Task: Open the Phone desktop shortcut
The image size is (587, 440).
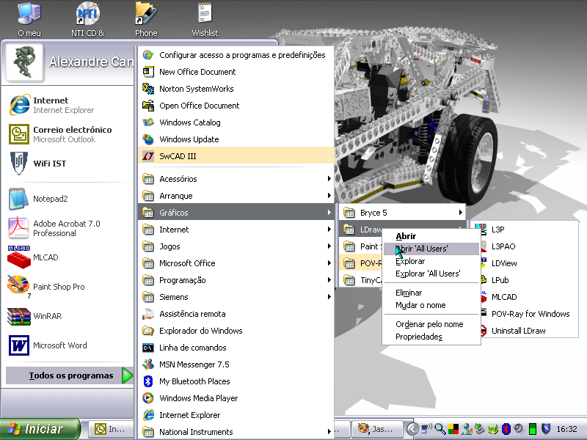Action: click(x=146, y=20)
